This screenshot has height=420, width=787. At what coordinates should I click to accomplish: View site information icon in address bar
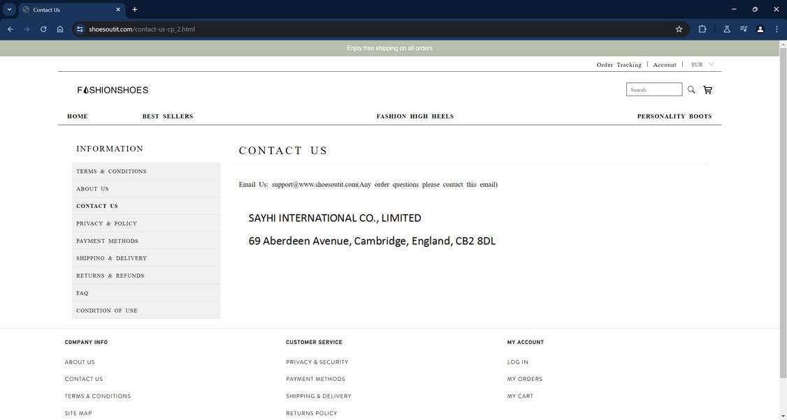(x=80, y=29)
